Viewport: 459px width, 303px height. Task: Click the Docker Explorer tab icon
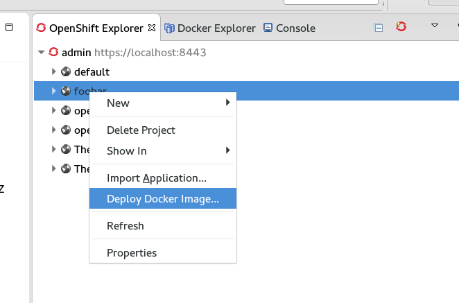(170, 28)
